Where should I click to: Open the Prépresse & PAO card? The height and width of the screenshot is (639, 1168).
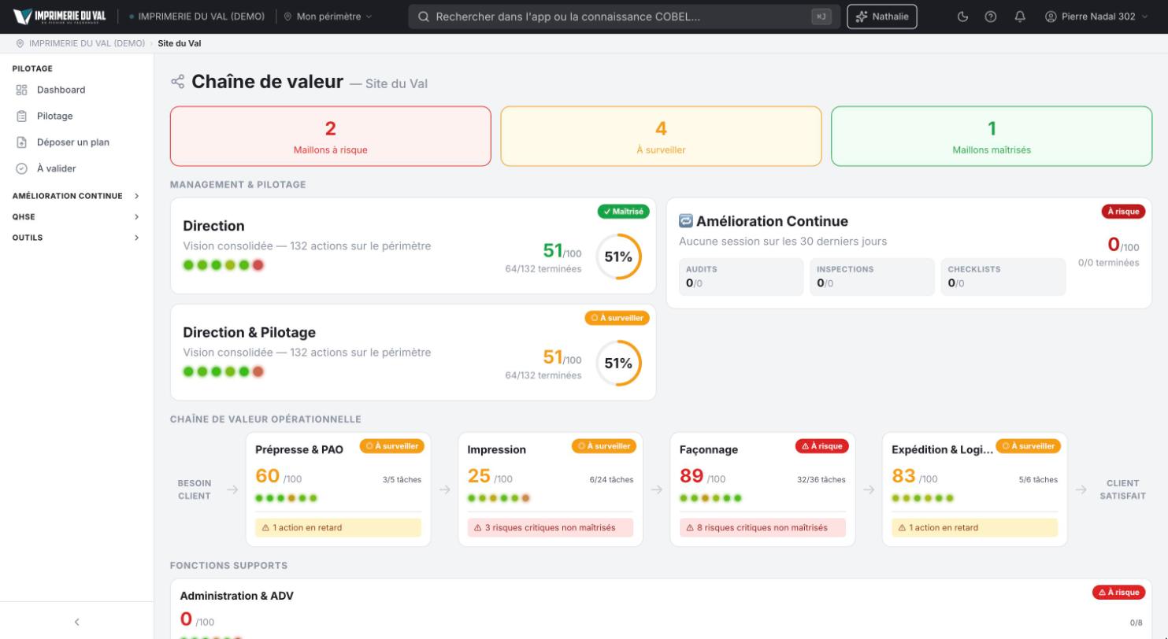point(339,489)
